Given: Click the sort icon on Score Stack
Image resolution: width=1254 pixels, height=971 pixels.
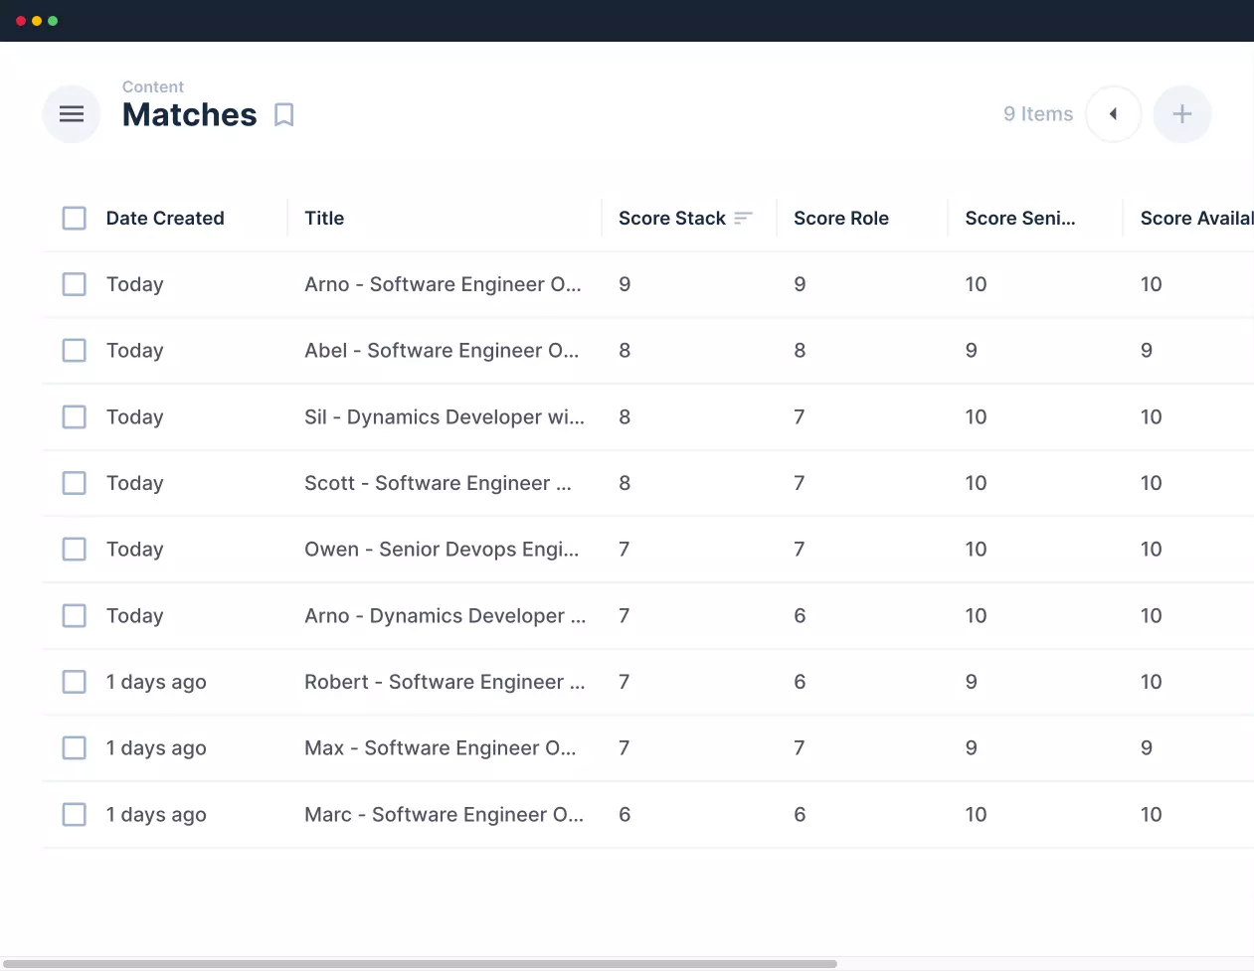Looking at the screenshot, I should coord(743,219).
